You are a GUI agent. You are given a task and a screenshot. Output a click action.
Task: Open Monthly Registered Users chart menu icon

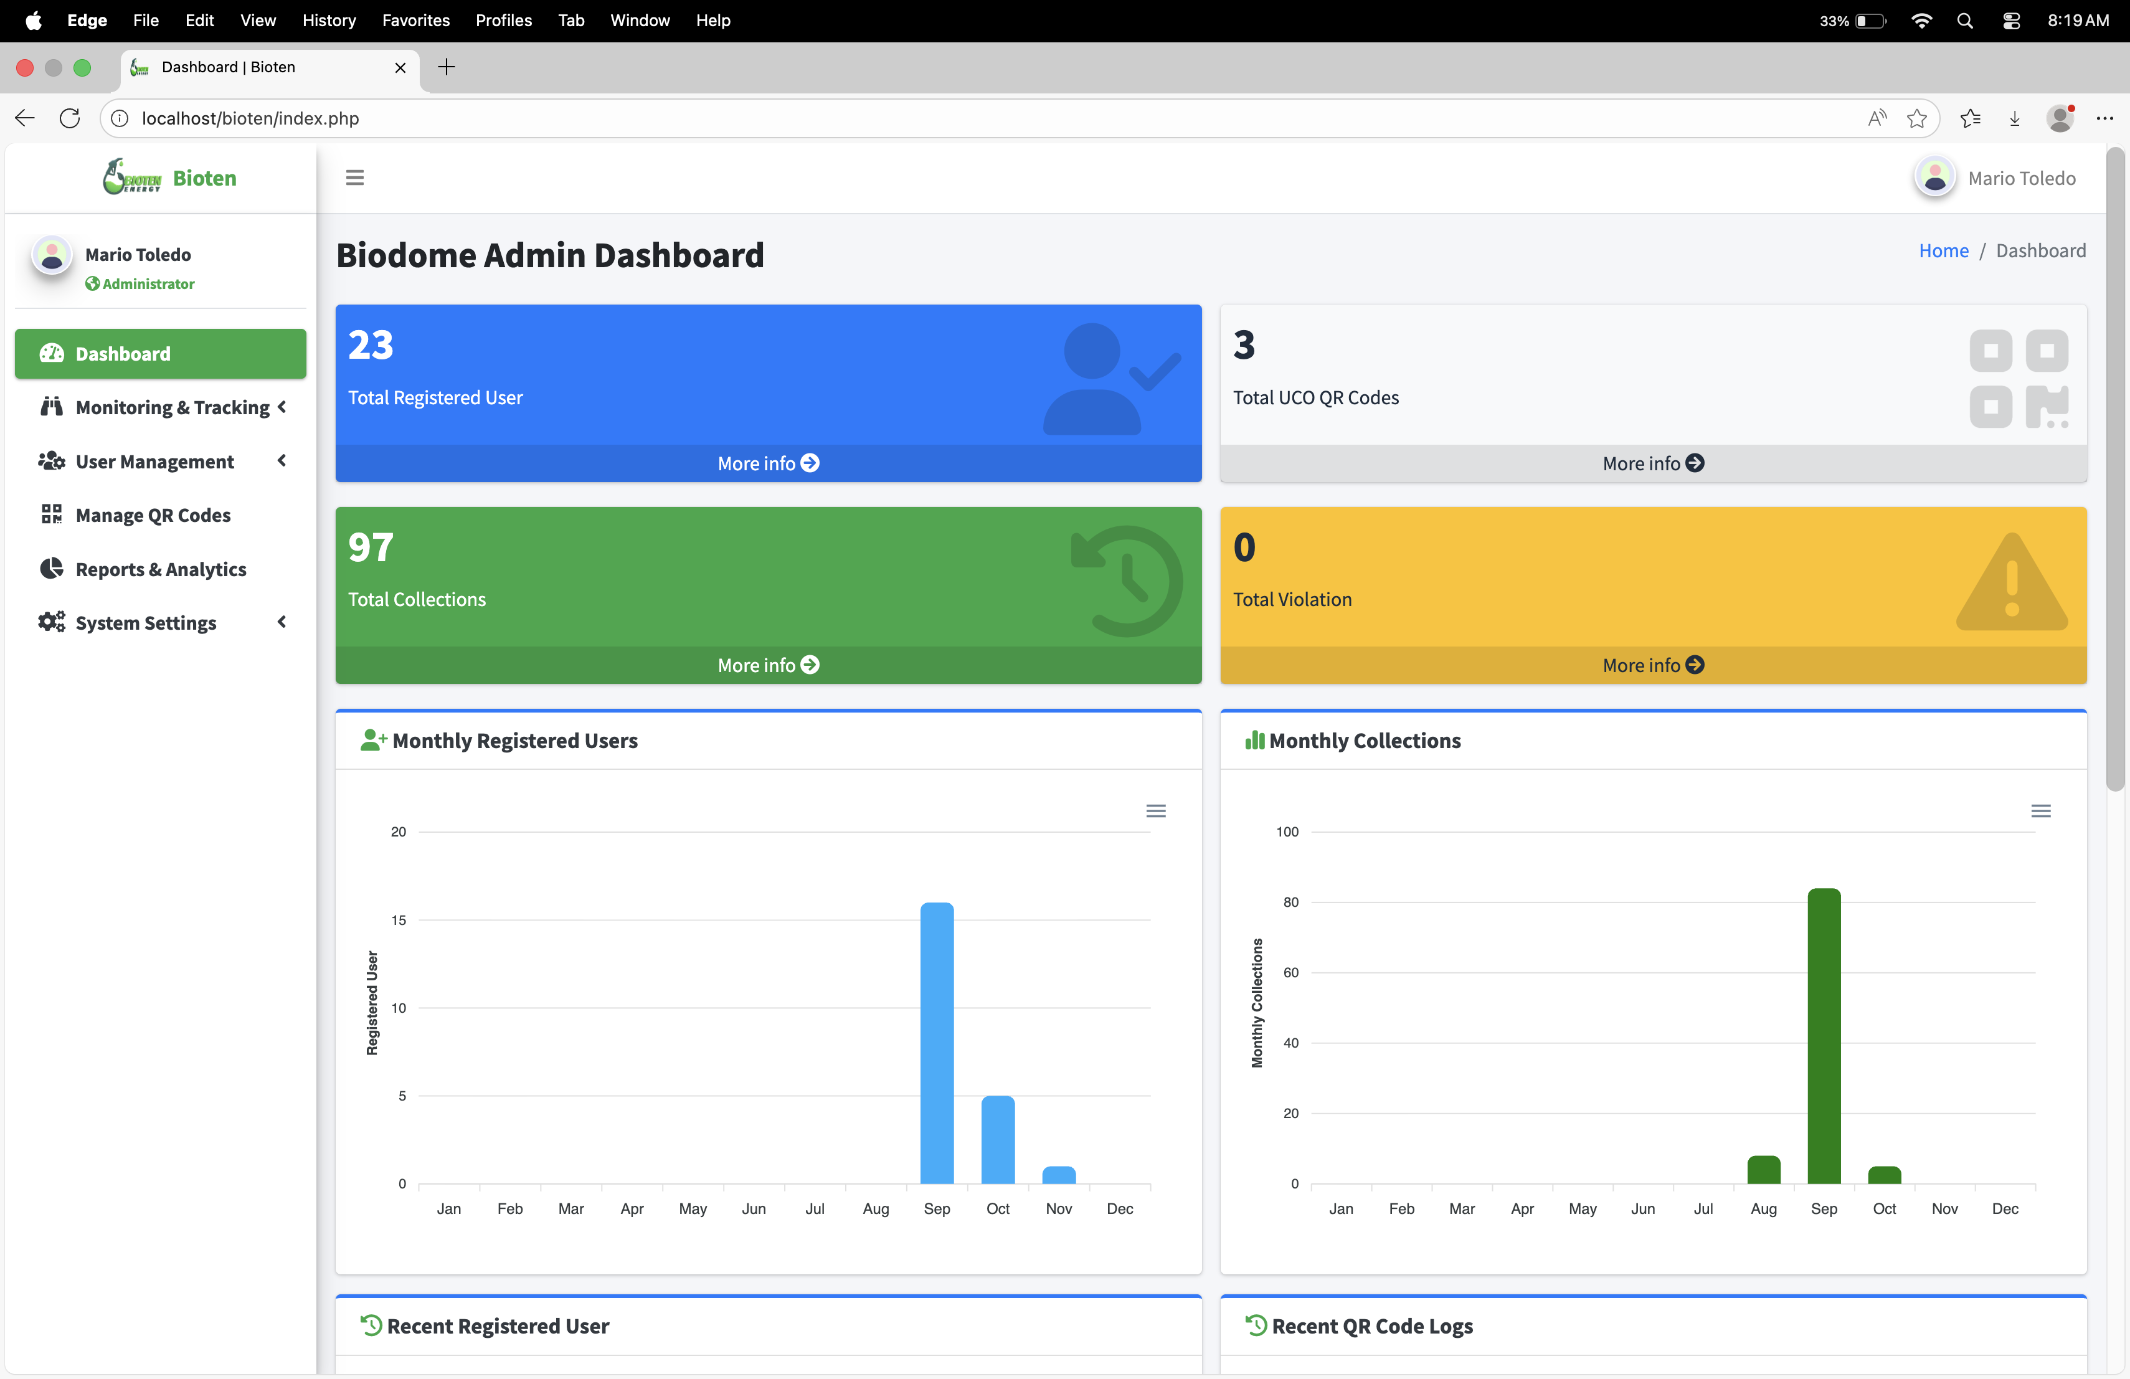[1155, 811]
